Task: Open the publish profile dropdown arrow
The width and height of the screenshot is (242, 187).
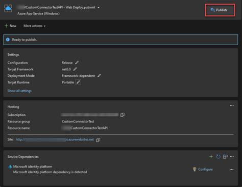Action: [x=99, y=8]
